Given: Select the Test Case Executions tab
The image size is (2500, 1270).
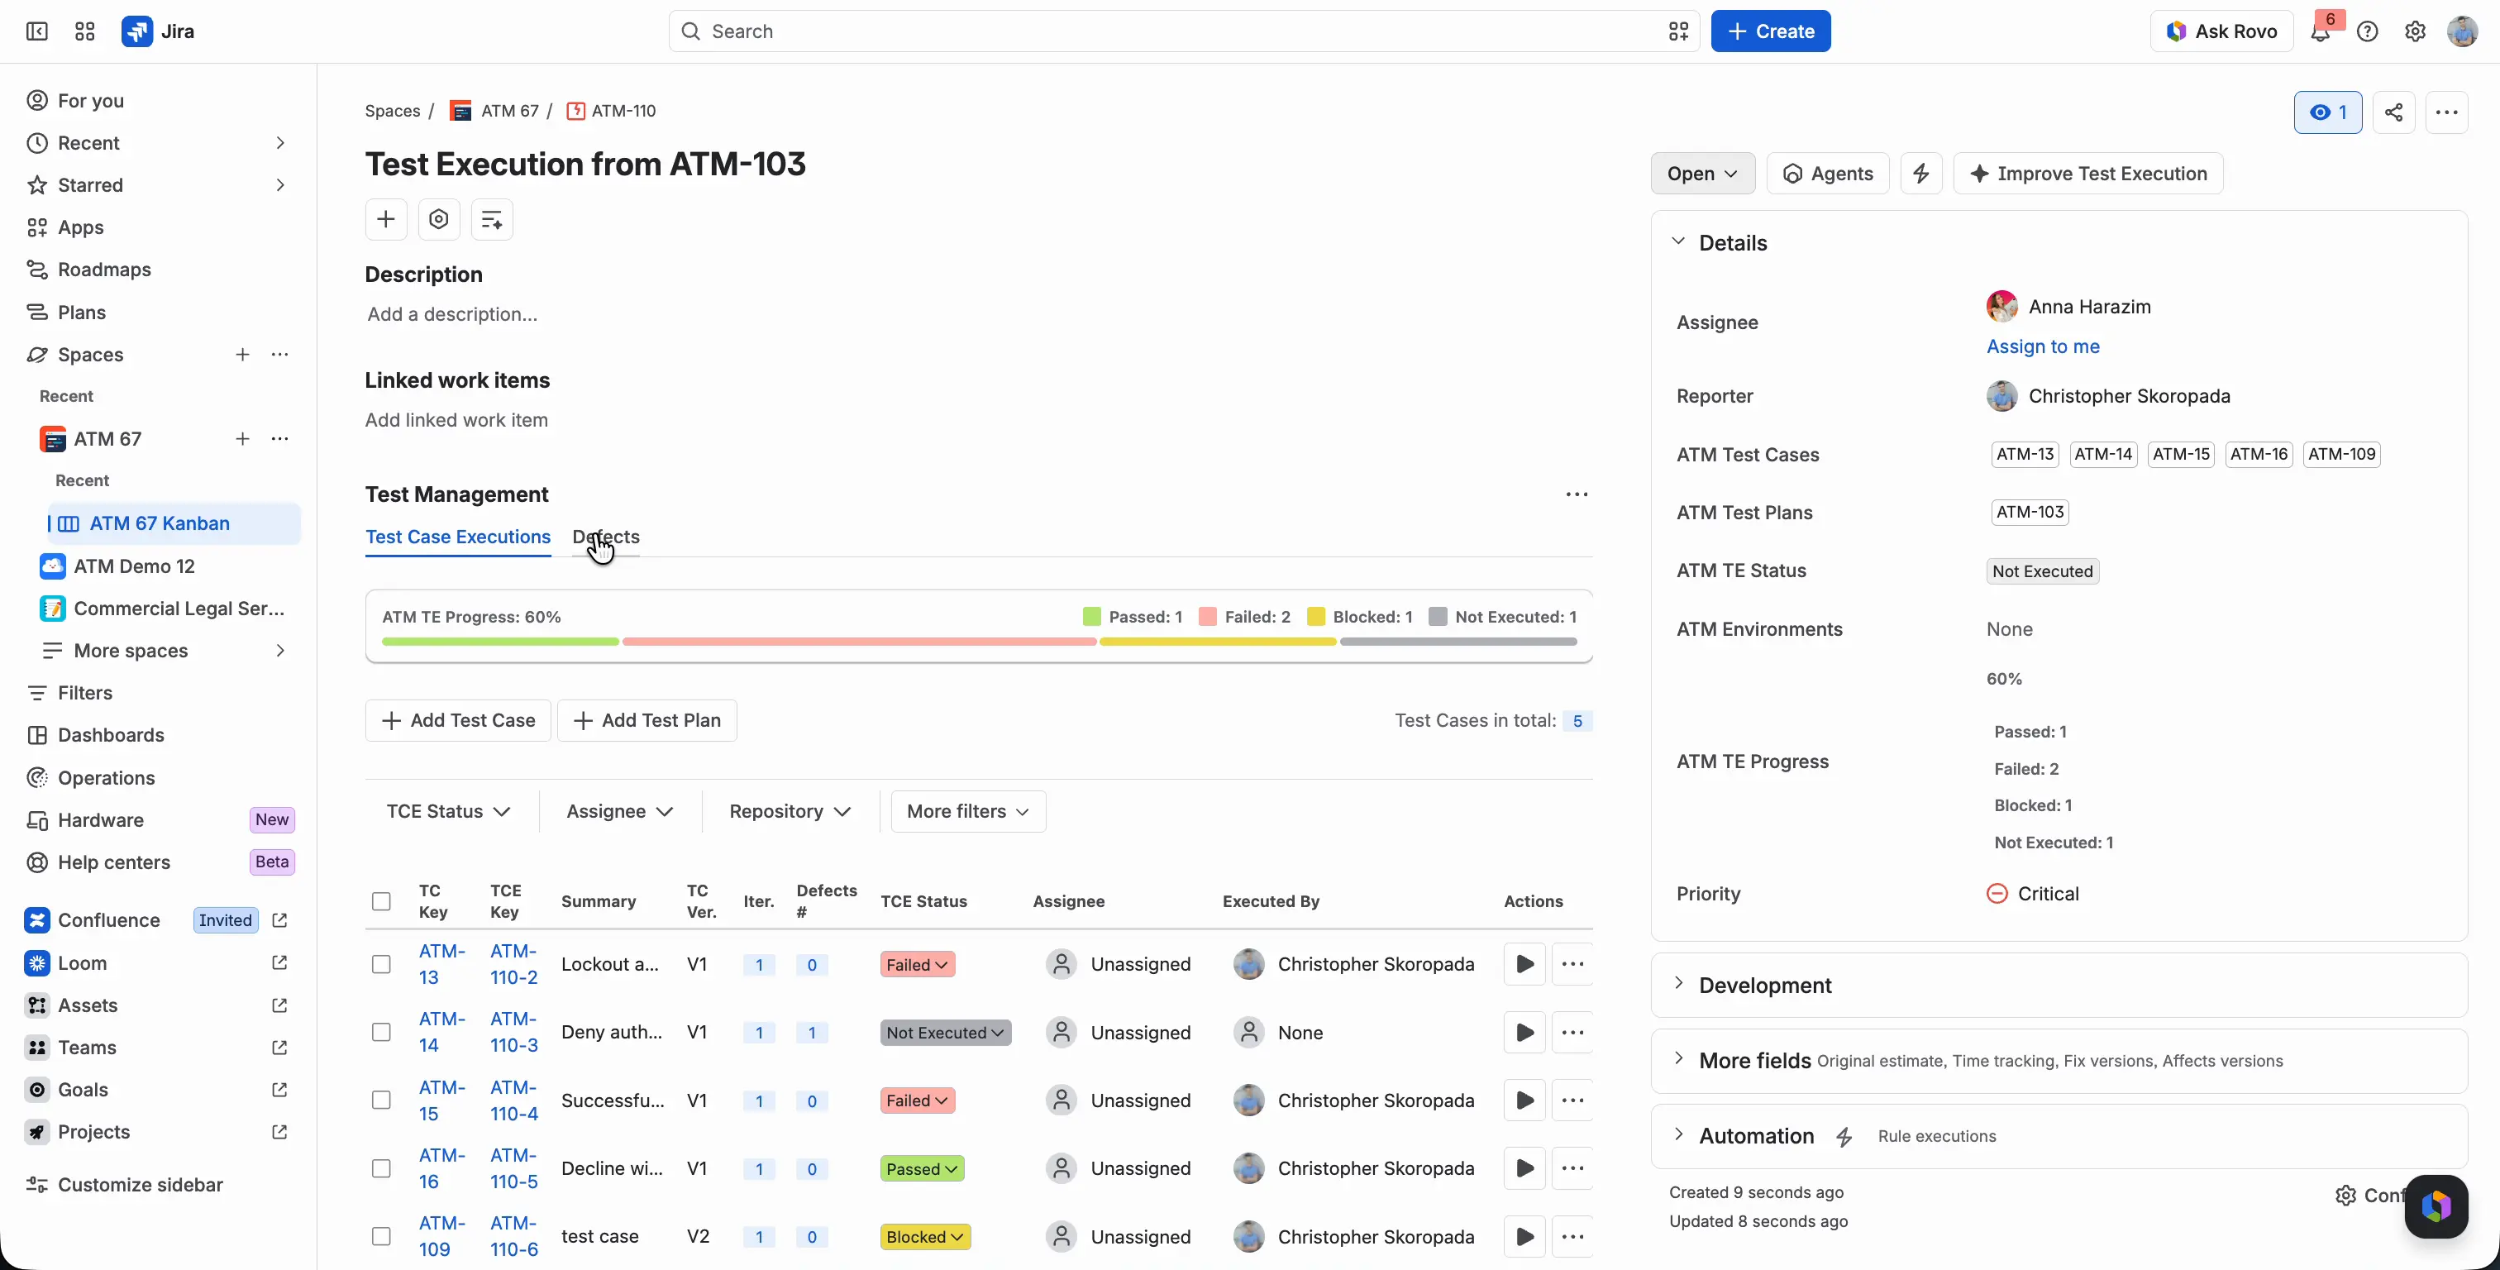Looking at the screenshot, I should (x=458, y=537).
